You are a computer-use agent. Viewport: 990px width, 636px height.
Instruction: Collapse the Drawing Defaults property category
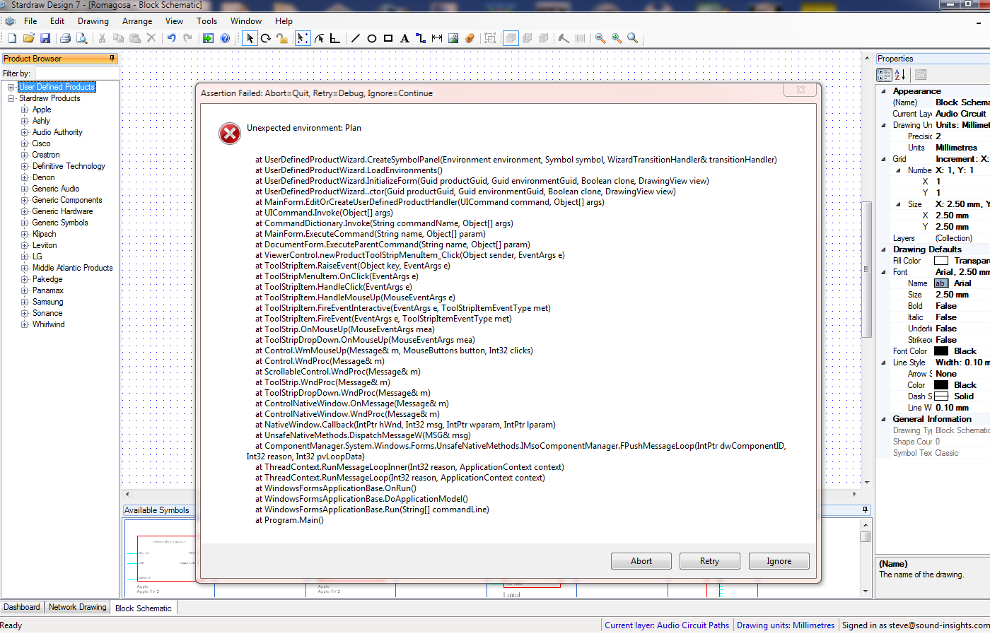pos(883,249)
